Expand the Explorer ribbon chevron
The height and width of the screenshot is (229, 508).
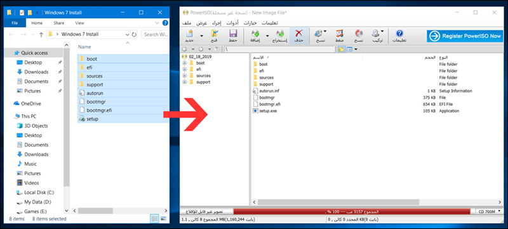[157, 23]
